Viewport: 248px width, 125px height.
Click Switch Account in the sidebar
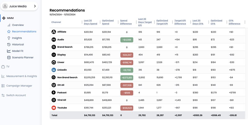[x=16, y=95]
